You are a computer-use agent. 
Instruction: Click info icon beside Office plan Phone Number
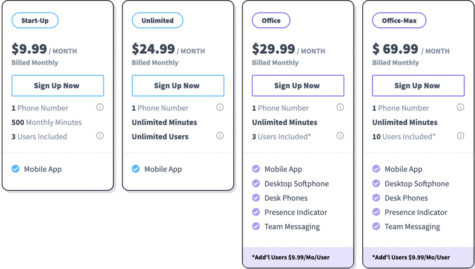point(340,107)
